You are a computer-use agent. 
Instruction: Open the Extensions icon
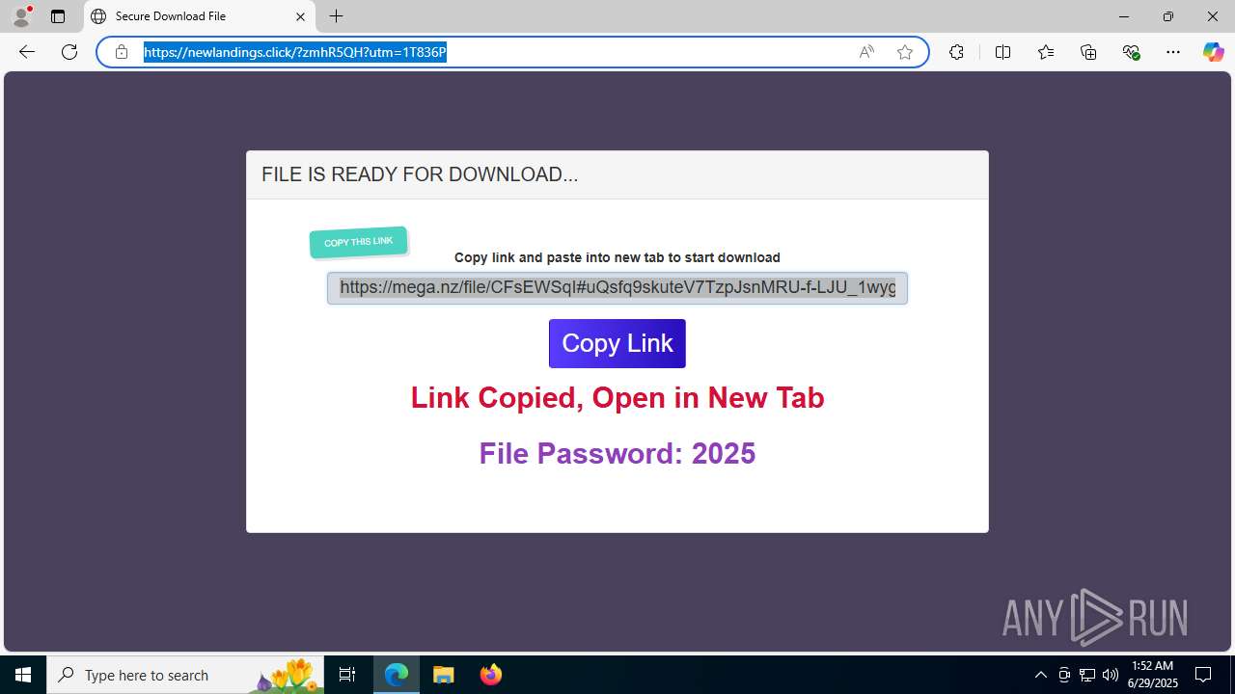(x=956, y=52)
